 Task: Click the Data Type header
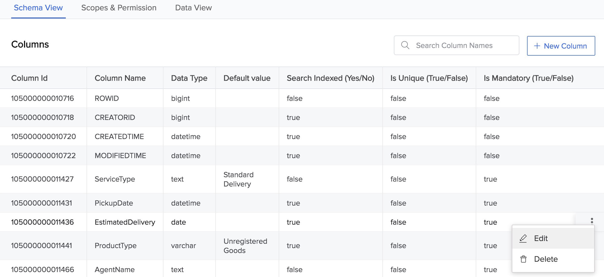[x=189, y=78]
